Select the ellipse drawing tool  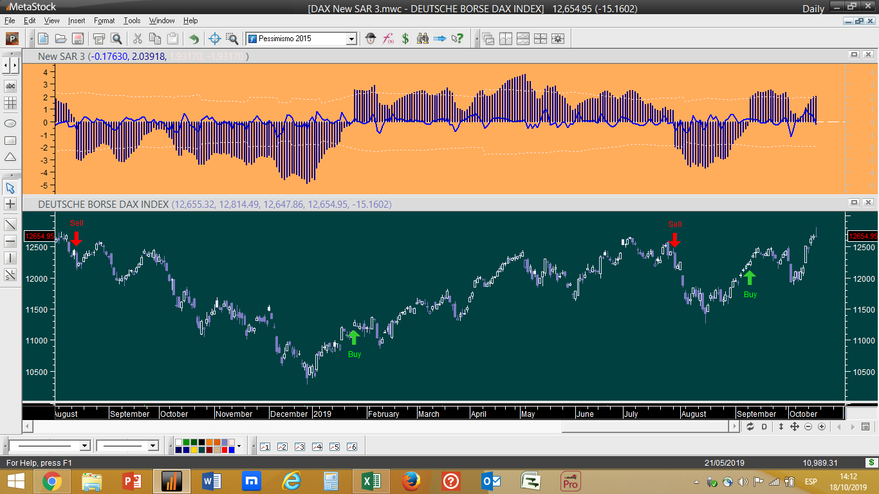pyautogui.click(x=10, y=123)
